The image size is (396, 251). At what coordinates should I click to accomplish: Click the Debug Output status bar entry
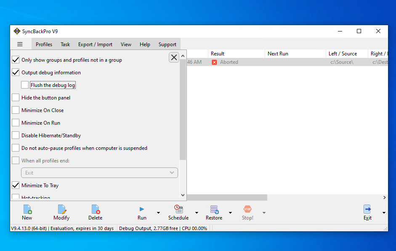(163, 228)
